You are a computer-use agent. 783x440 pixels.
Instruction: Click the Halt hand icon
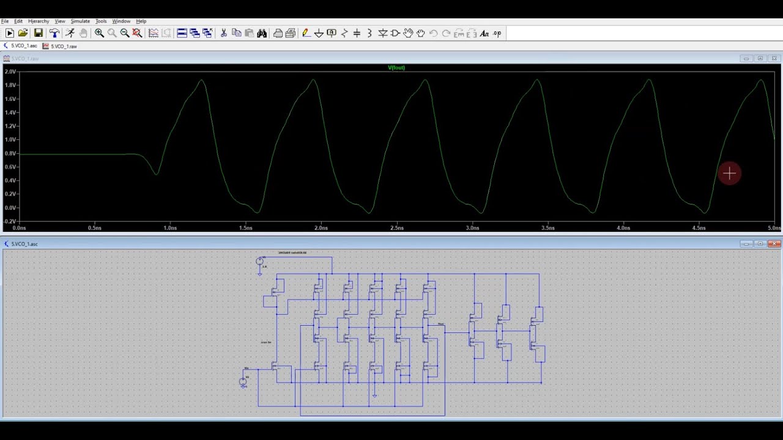[83, 33]
